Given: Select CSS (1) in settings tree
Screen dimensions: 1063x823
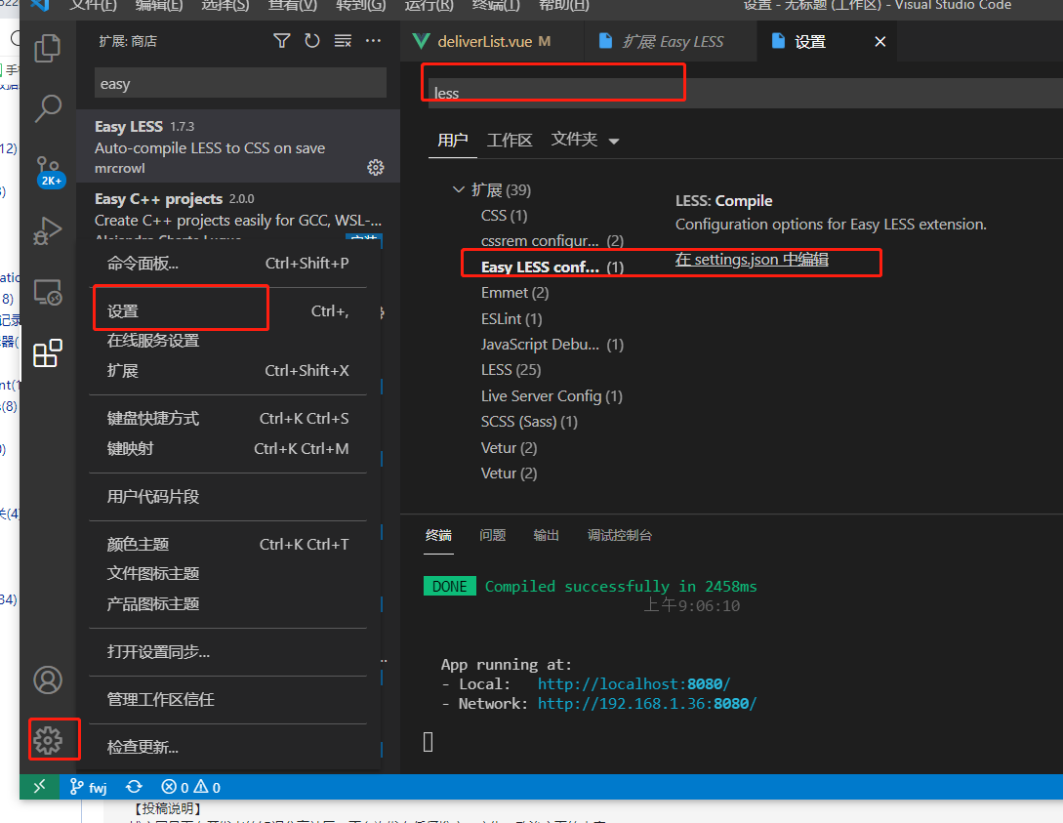Looking at the screenshot, I should (x=504, y=216).
